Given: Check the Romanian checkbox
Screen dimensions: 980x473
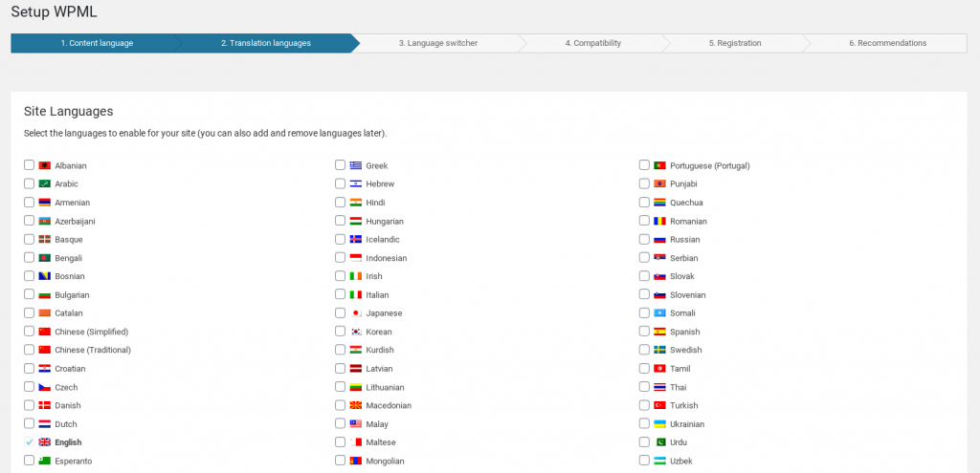Looking at the screenshot, I should coord(644,221).
